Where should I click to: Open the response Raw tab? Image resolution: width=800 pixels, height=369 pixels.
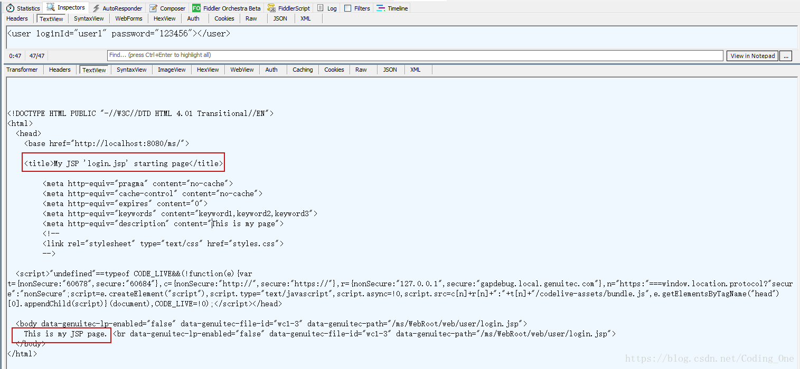tap(361, 70)
